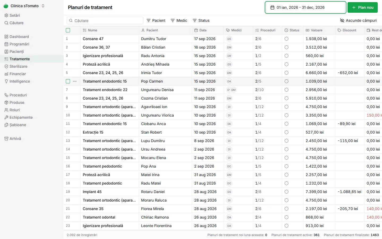Create a new plan with Plan nou
The image size is (382, 239).
[363, 7]
